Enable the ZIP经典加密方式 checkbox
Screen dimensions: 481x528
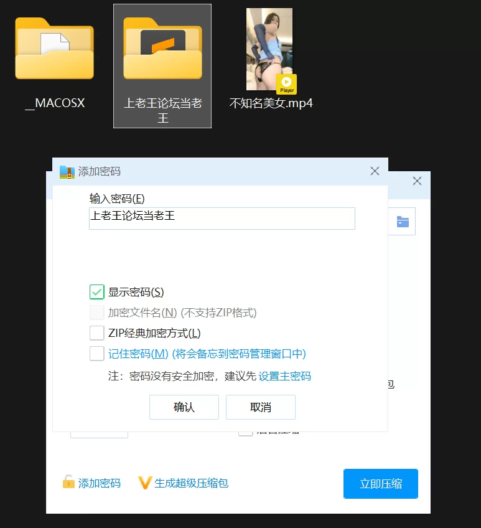click(x=97, y=333)
